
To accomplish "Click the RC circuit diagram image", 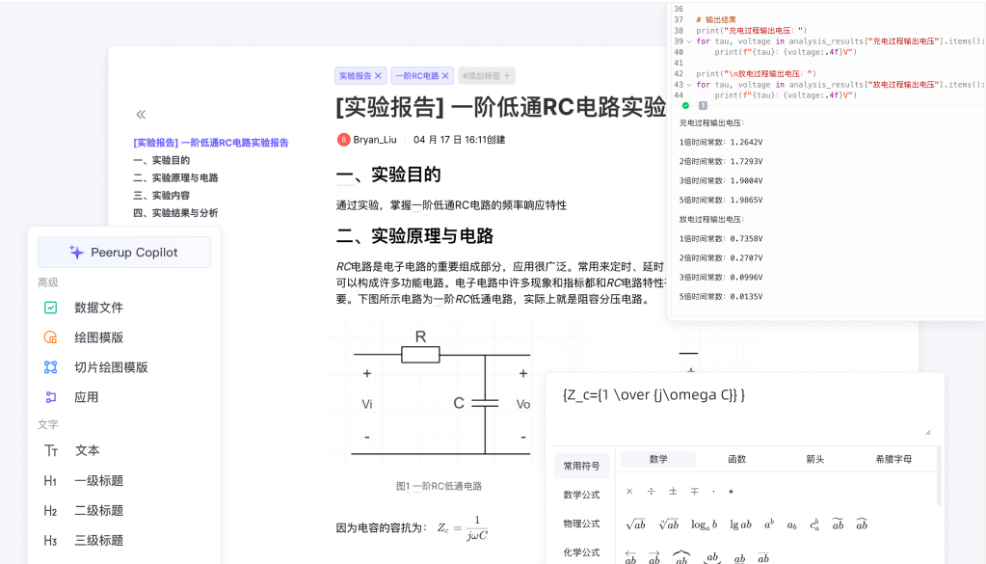I will click(442, 393).
